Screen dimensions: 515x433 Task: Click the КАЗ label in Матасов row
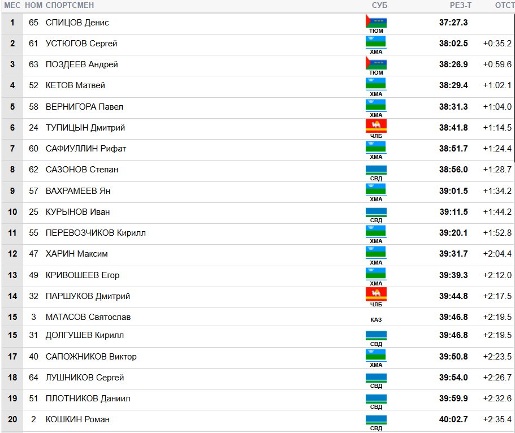[376, 319]
